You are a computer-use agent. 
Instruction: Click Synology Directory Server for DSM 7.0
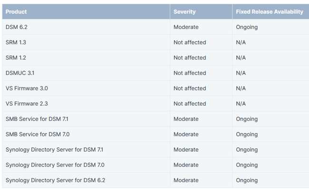pos(55,165)
